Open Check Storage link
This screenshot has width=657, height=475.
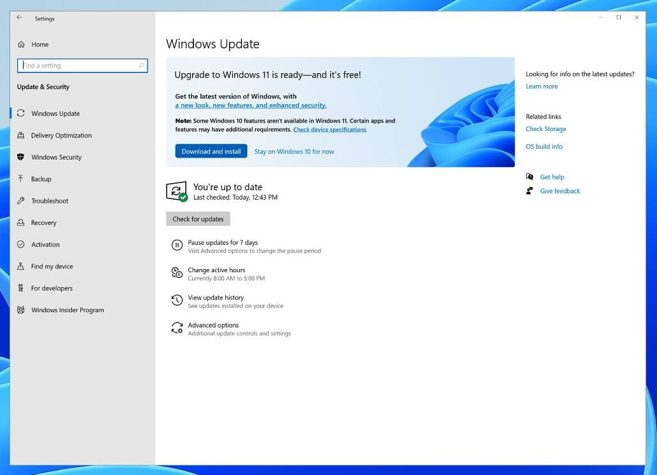[546, 128]
